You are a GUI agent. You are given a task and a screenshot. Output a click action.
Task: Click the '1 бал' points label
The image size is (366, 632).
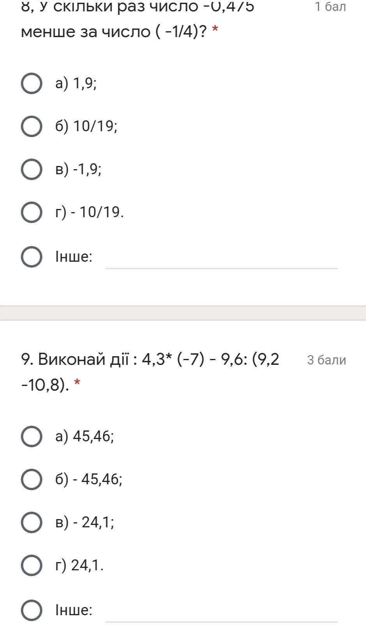click(330, 7)
